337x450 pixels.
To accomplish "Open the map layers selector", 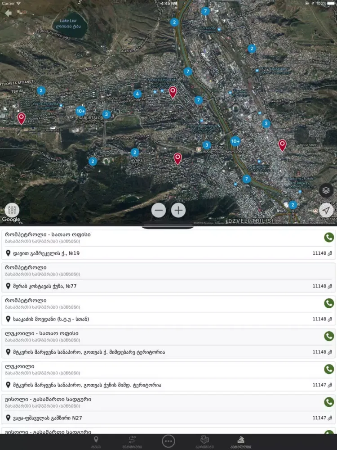I will point(326,190).
